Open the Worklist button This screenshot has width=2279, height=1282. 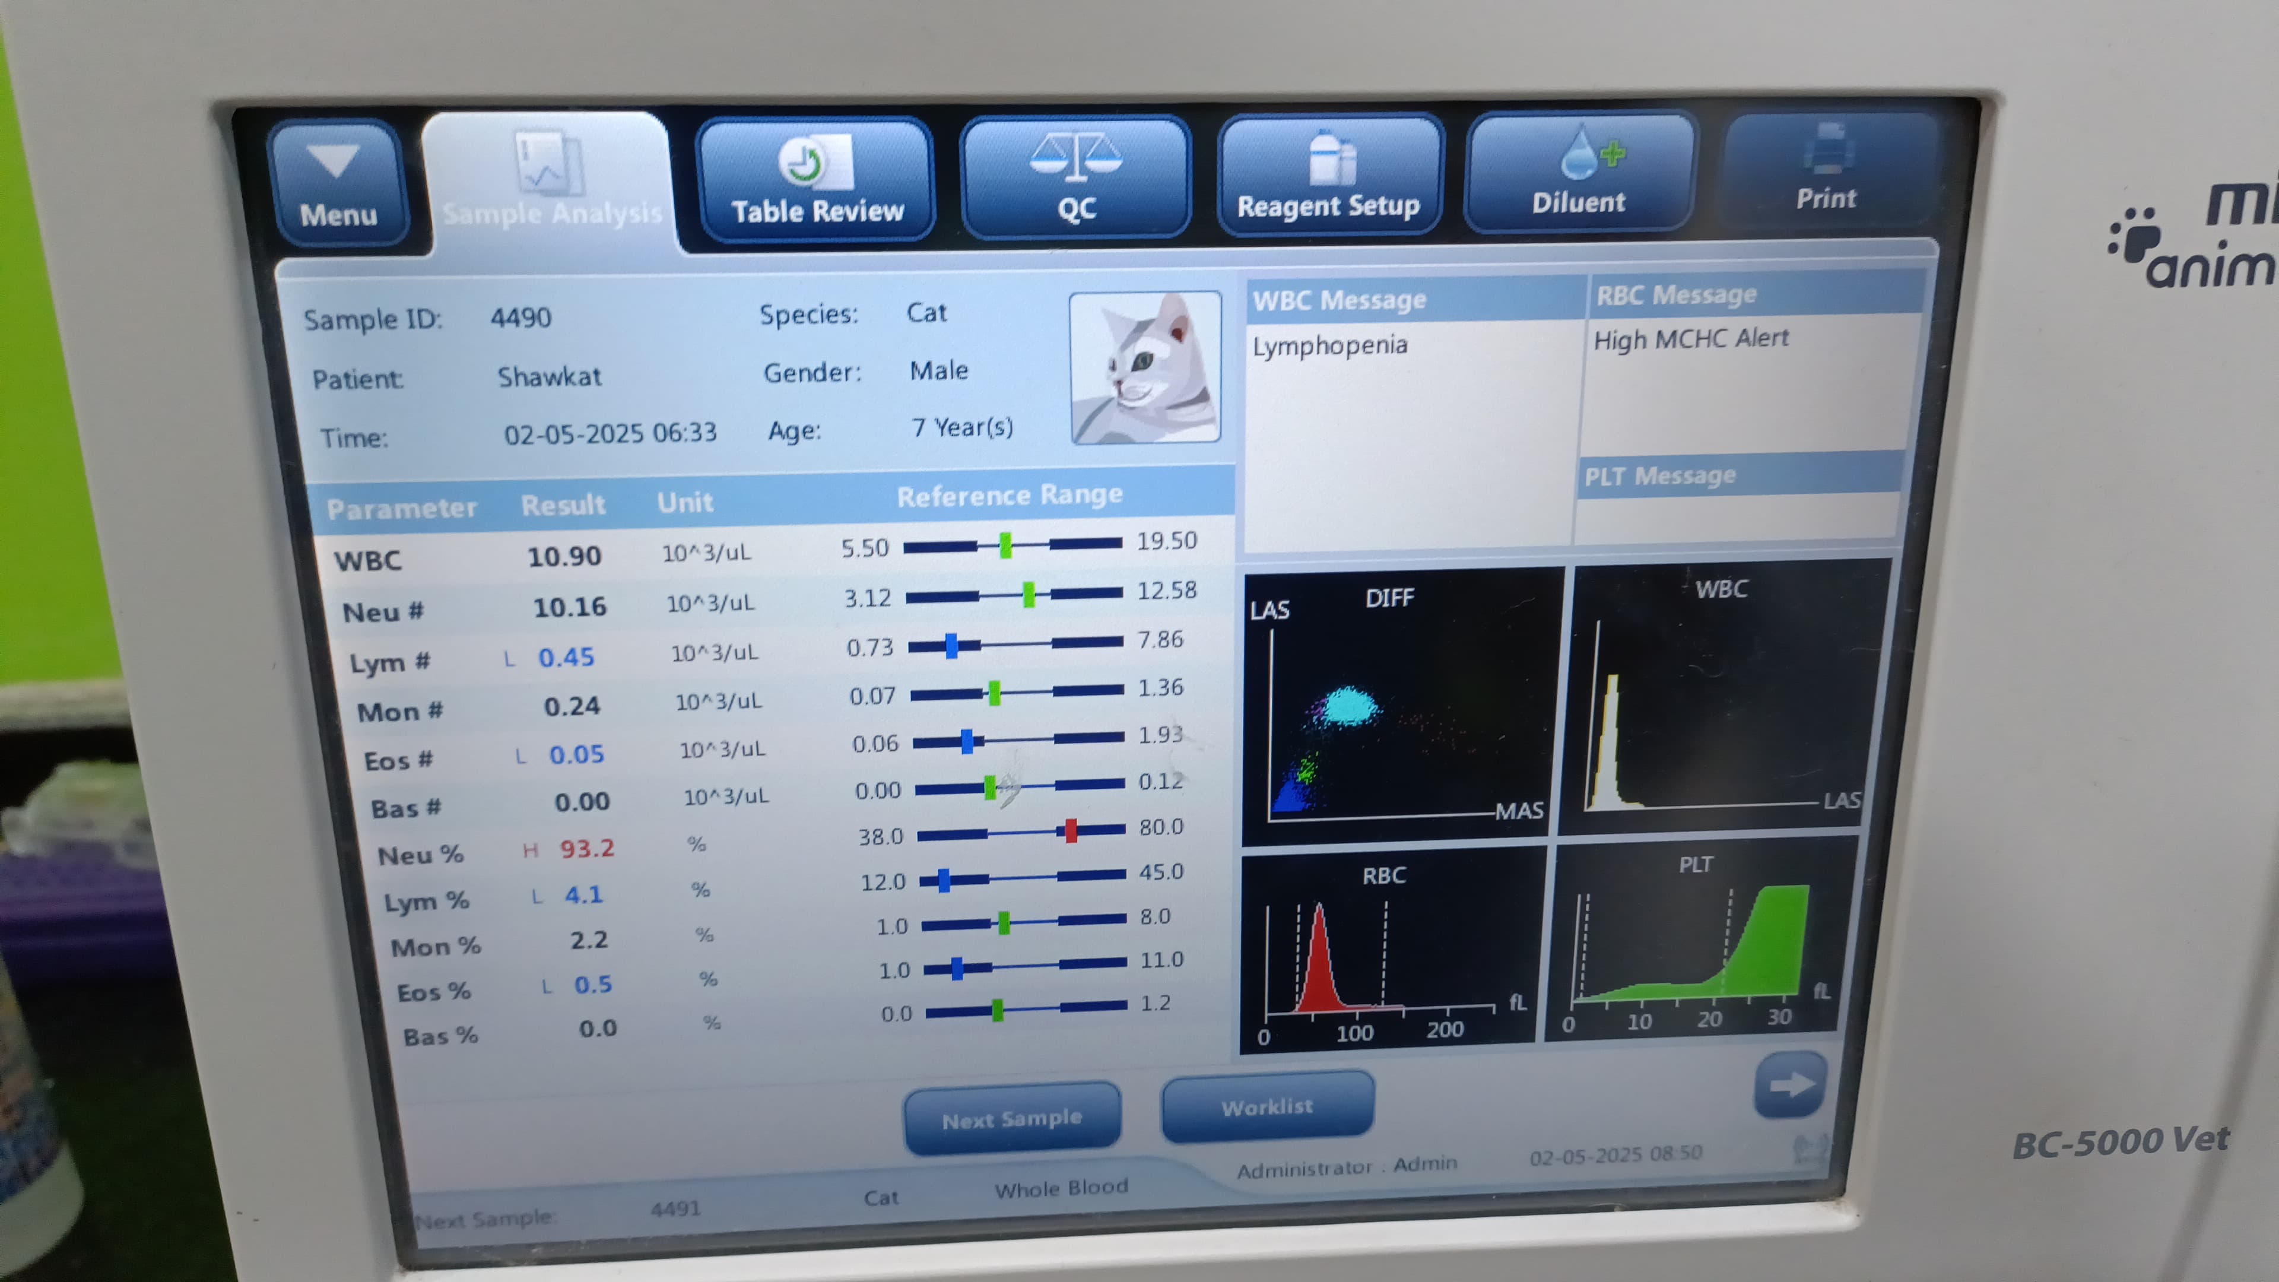tap(1267, 1106)
